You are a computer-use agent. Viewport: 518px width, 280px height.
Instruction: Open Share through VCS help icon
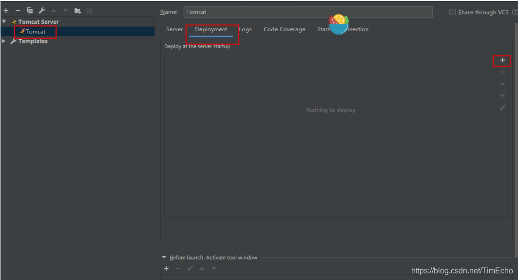515,12
